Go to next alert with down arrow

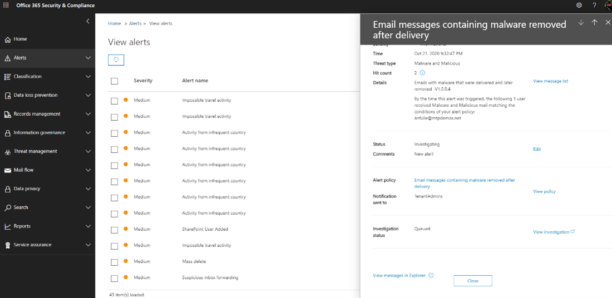point(581,22)
